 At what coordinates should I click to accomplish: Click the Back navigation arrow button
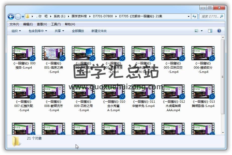[11, 17]
